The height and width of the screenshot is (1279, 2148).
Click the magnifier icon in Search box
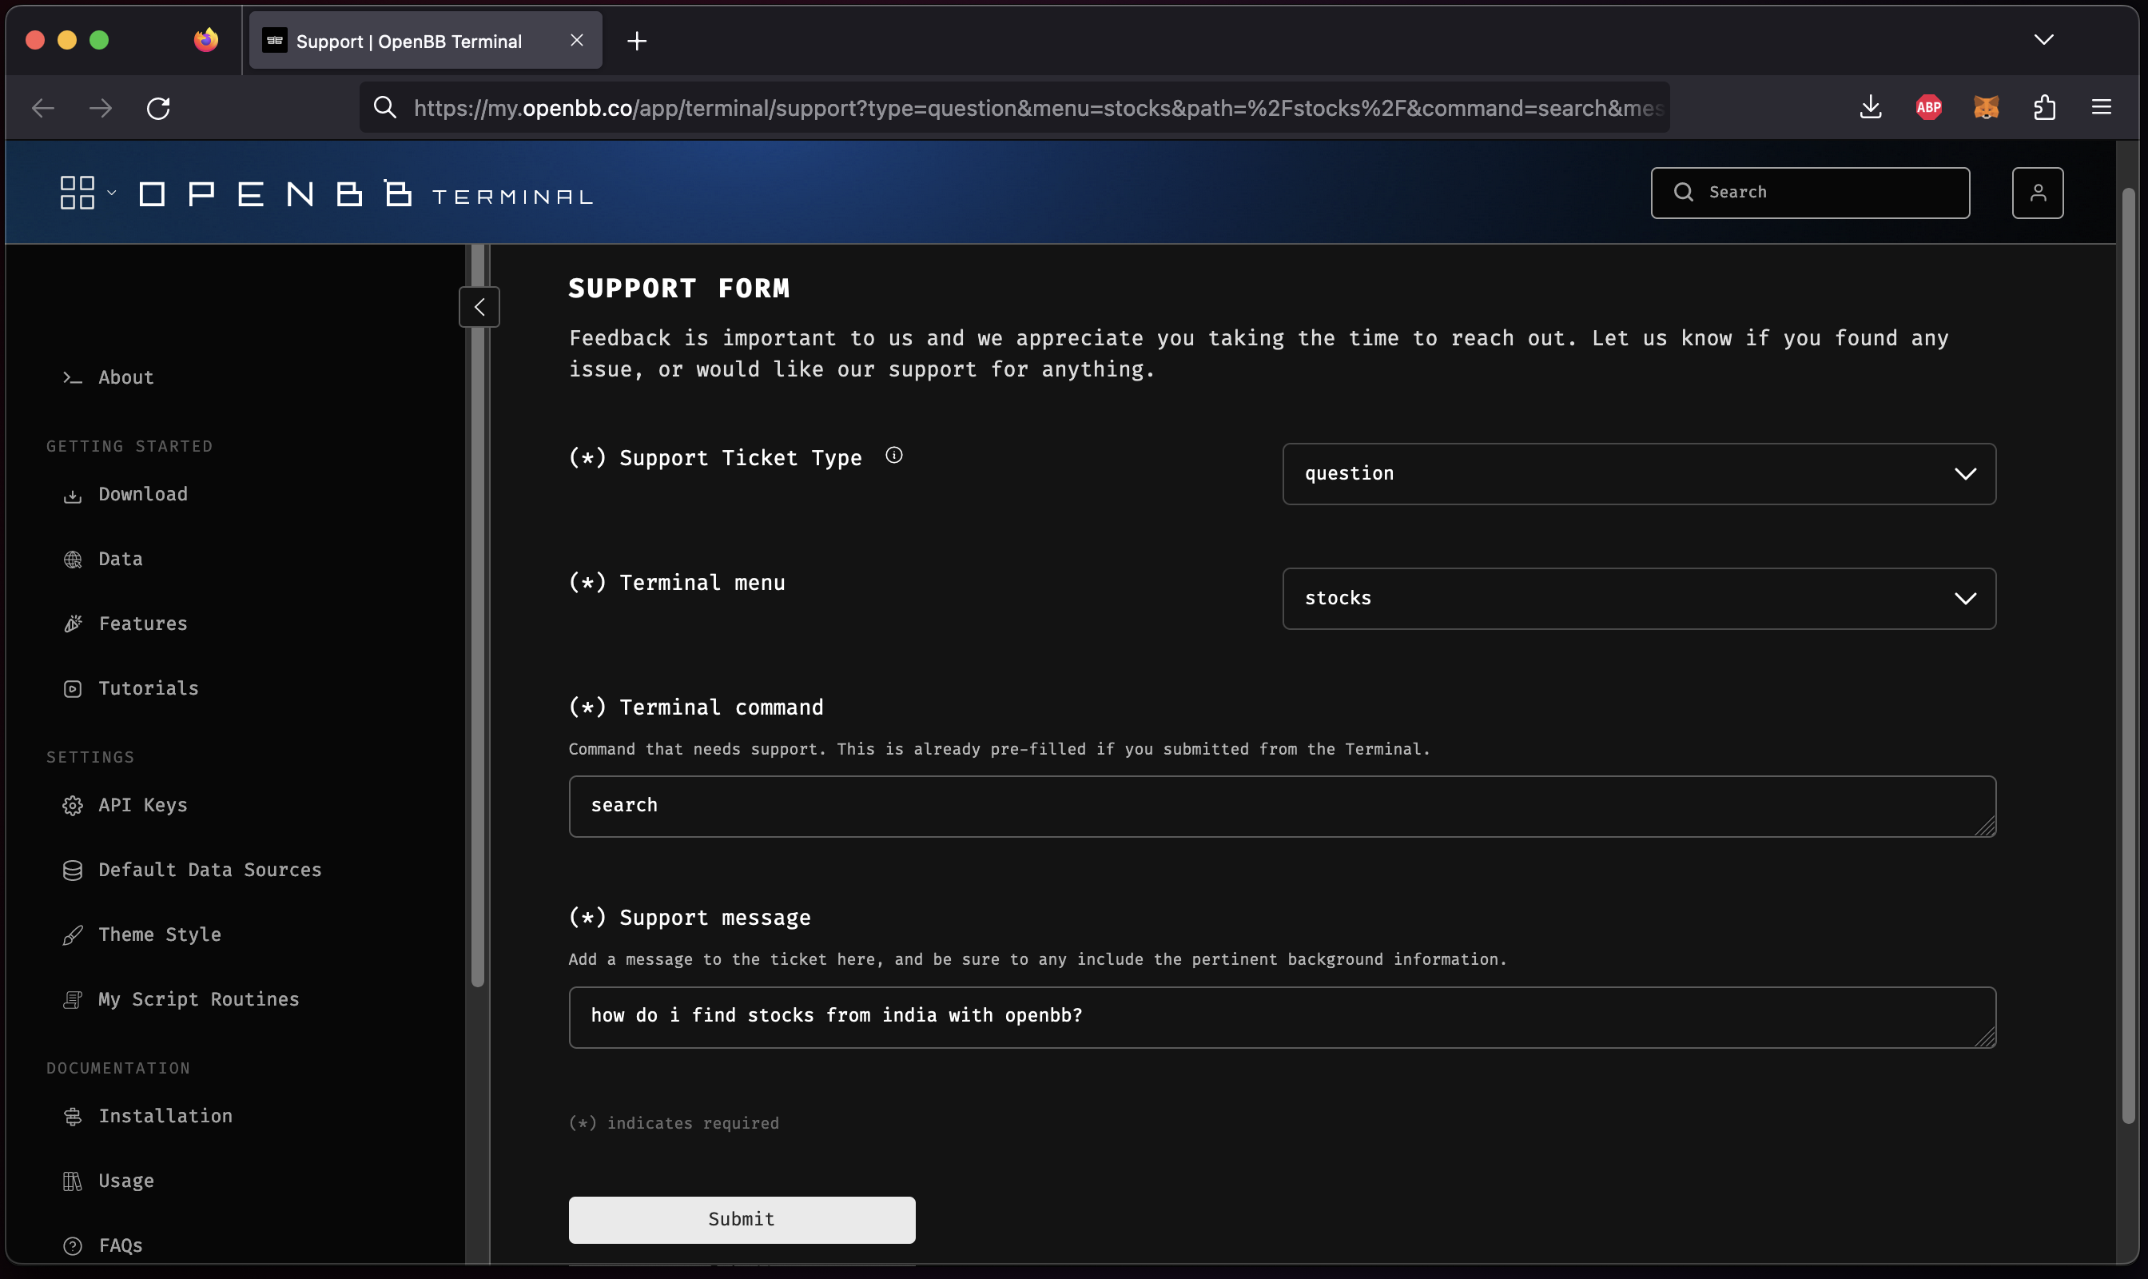click(1683, 192)
